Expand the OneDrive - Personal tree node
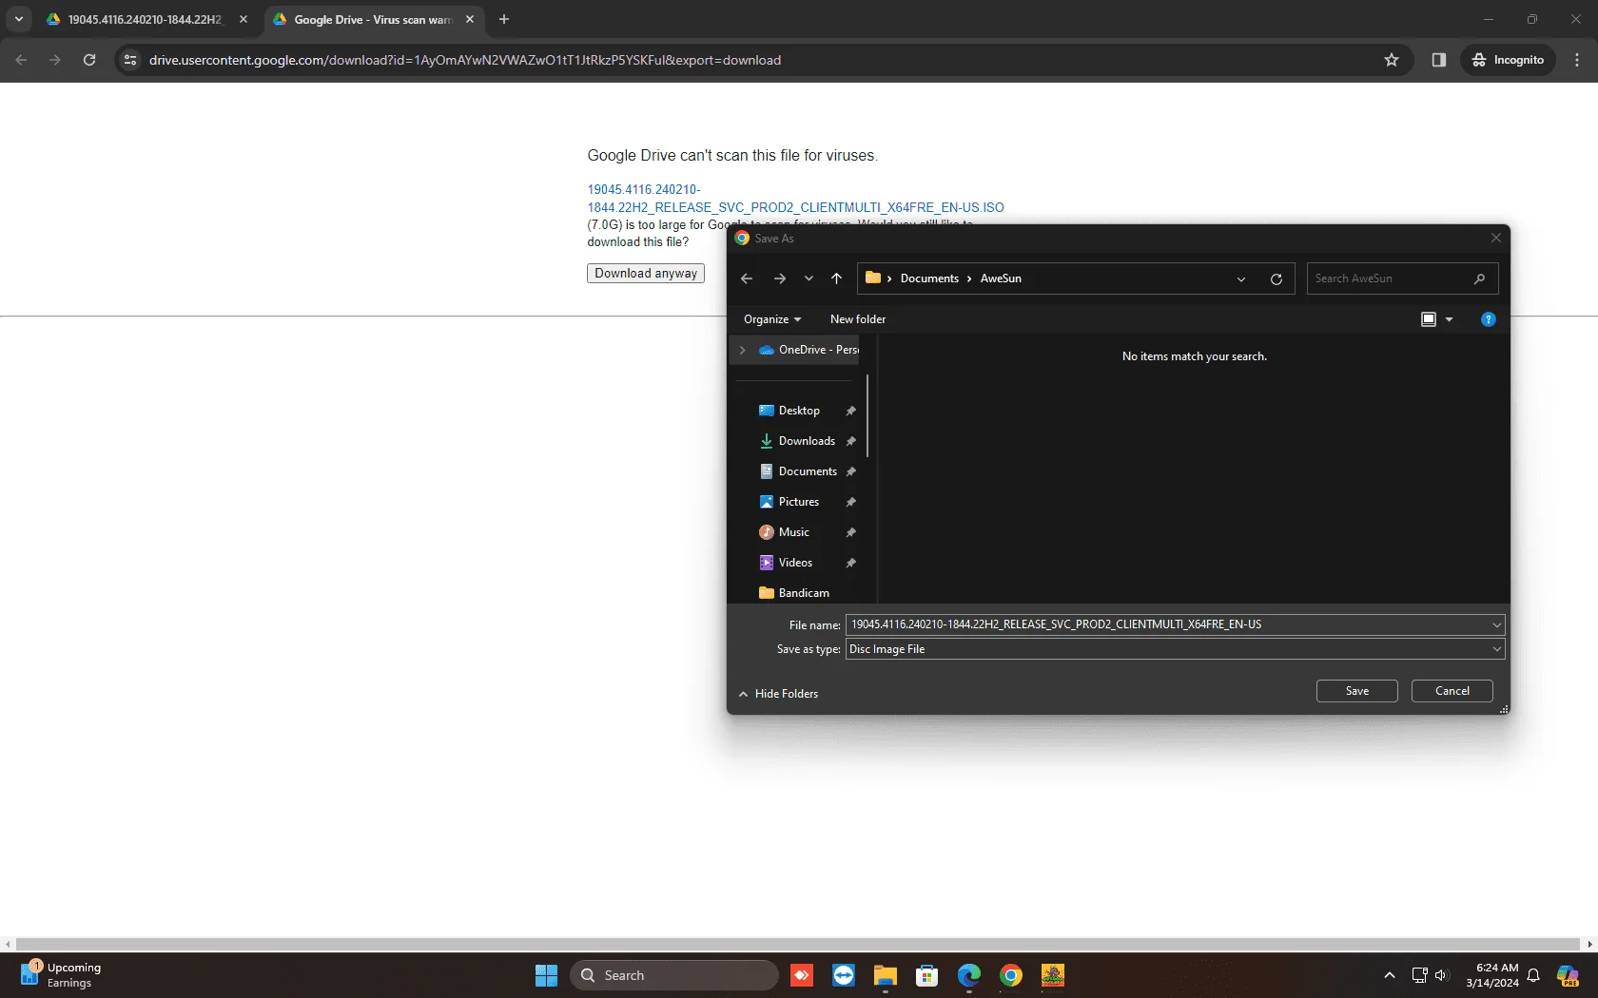The image size is (1598, 998). [x=743, y=350]
